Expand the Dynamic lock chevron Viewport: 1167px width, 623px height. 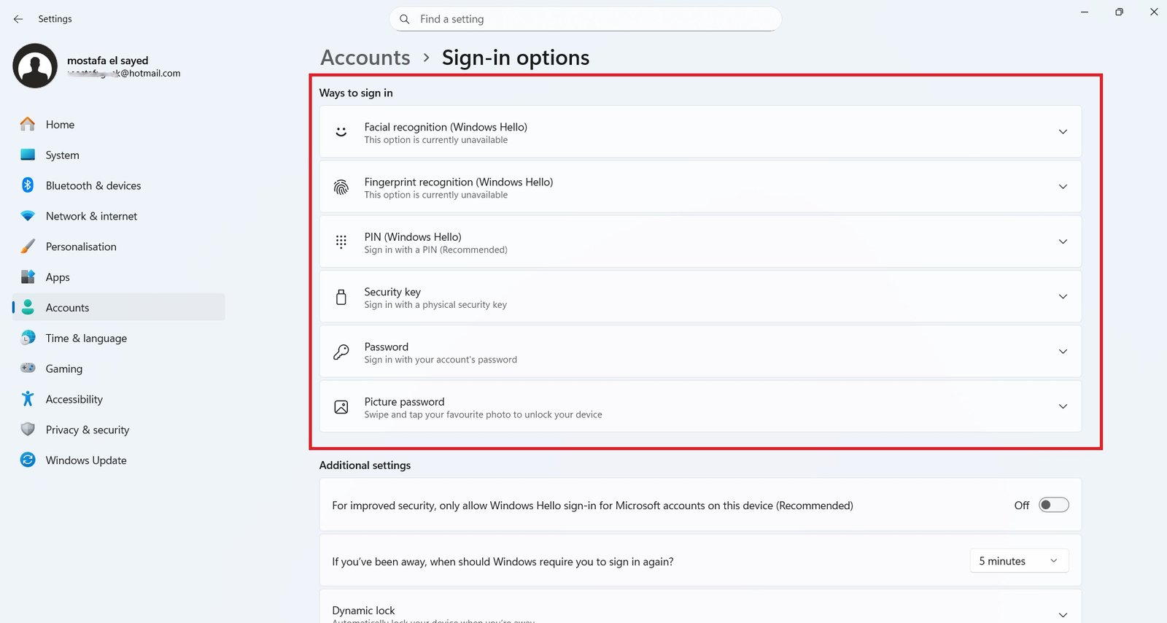1063,614
